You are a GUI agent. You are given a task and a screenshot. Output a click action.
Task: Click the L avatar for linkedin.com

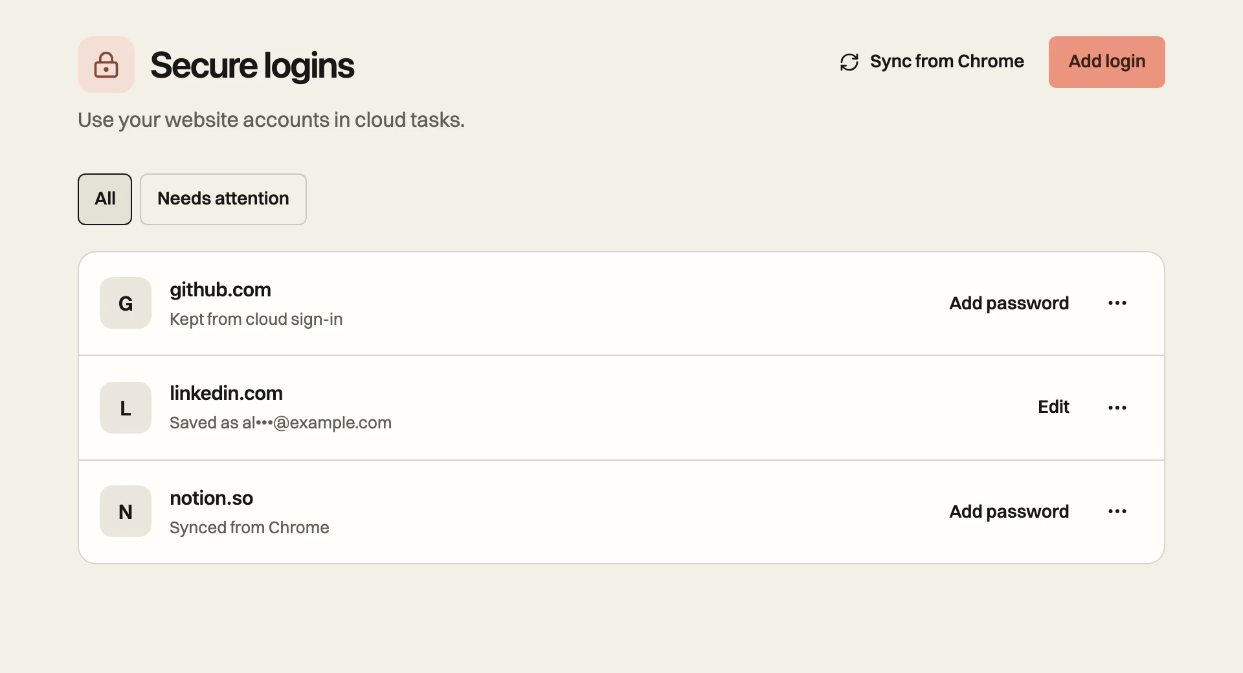point(126,408)
